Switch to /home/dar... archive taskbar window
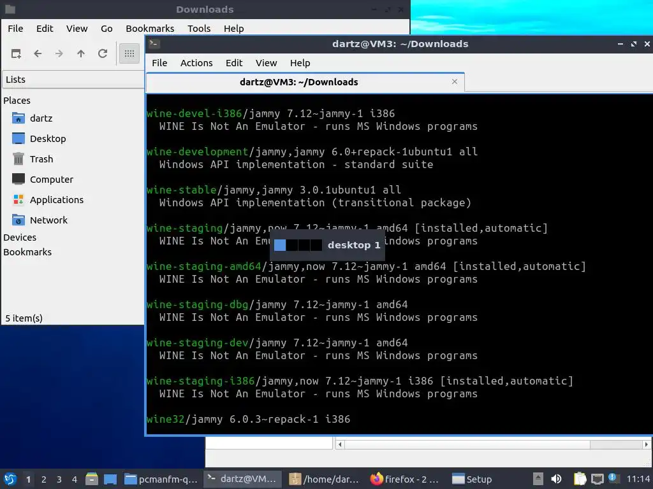Viewport: 653px width, 489px height. pos(324,479)
